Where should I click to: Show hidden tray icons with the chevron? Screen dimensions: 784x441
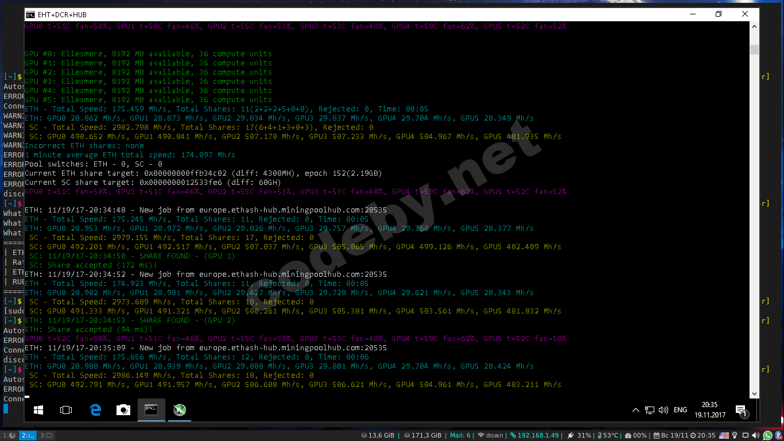click(x=635, y=410)
